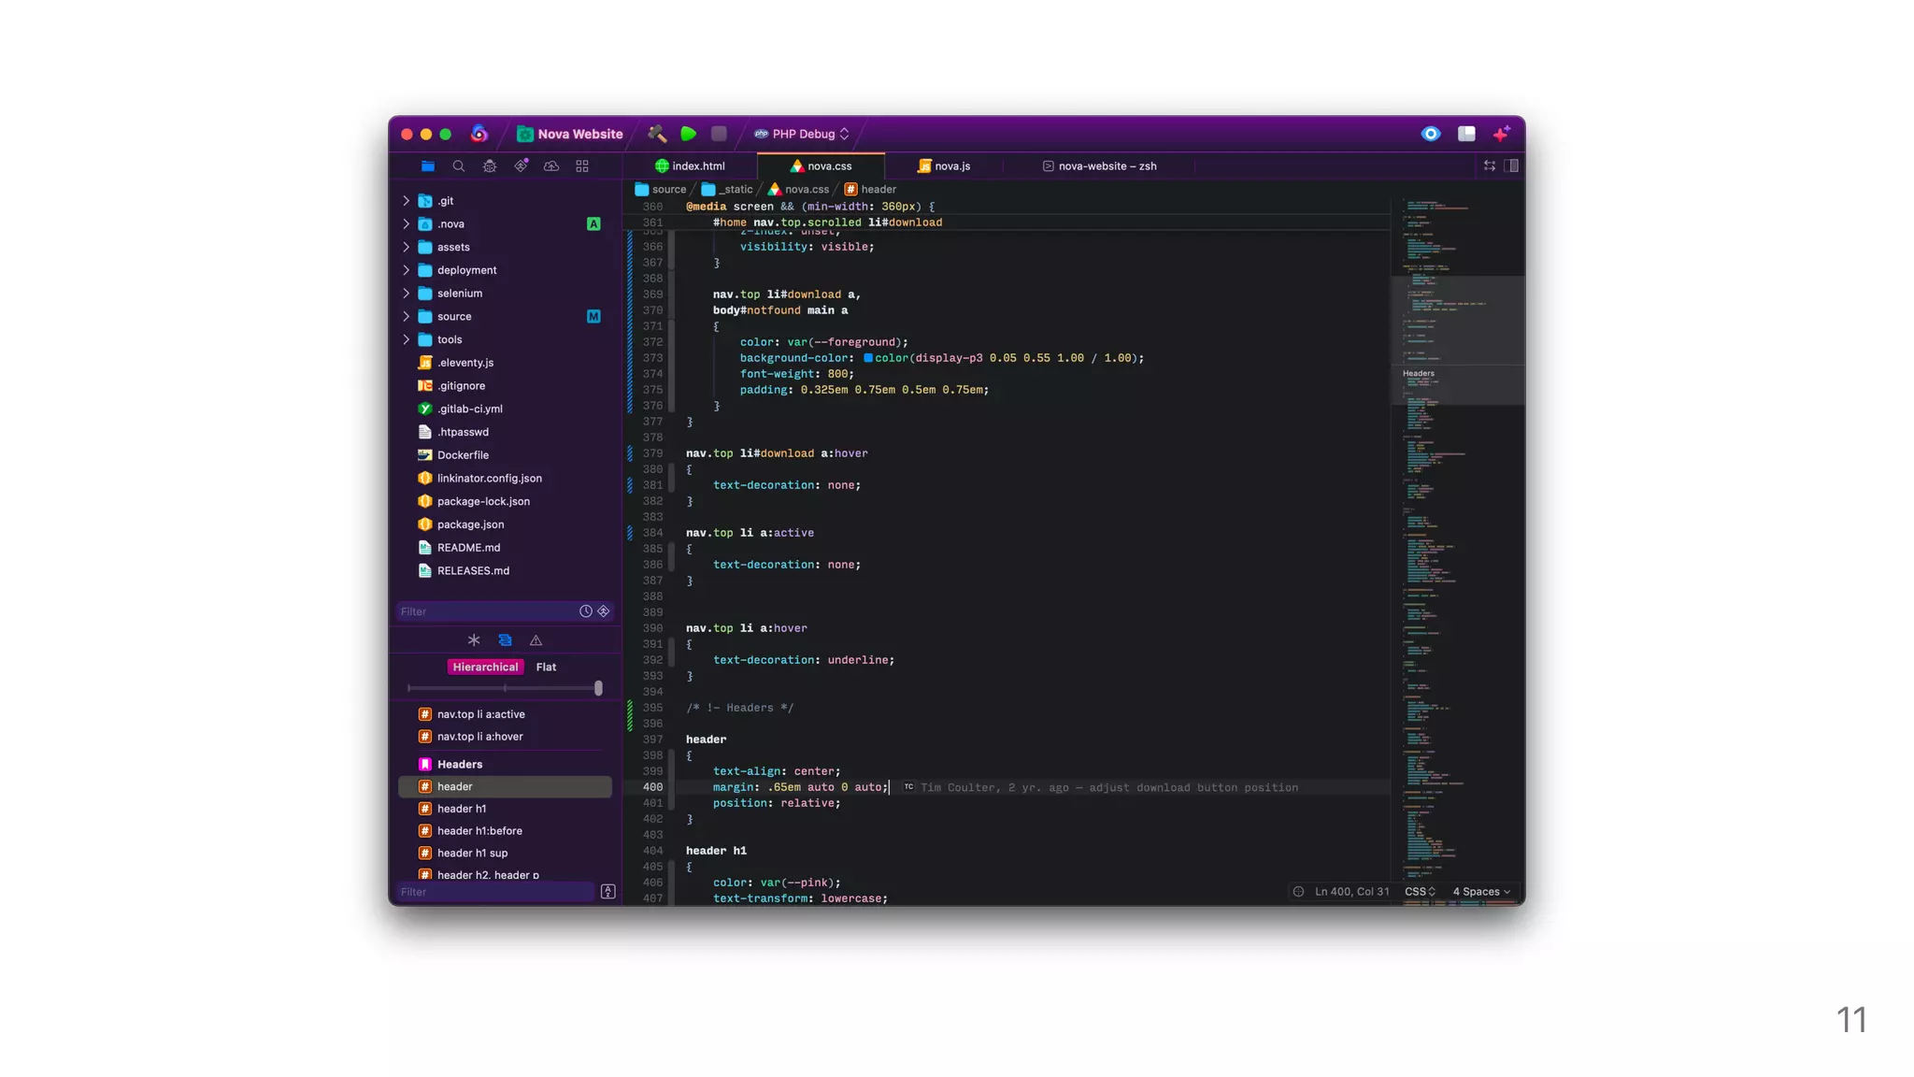Image resolution: width=1914 pixels, height=1077 pixels.
Task: Click the sparkle assistant icon in titlebar
Action: pyautogui.click(x=1501, y=134)
